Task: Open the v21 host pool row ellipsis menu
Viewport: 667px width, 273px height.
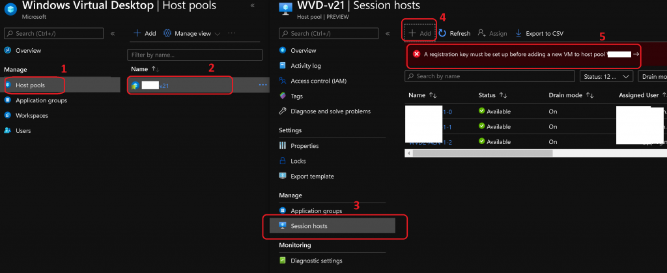Action: (x=263, y=85)
